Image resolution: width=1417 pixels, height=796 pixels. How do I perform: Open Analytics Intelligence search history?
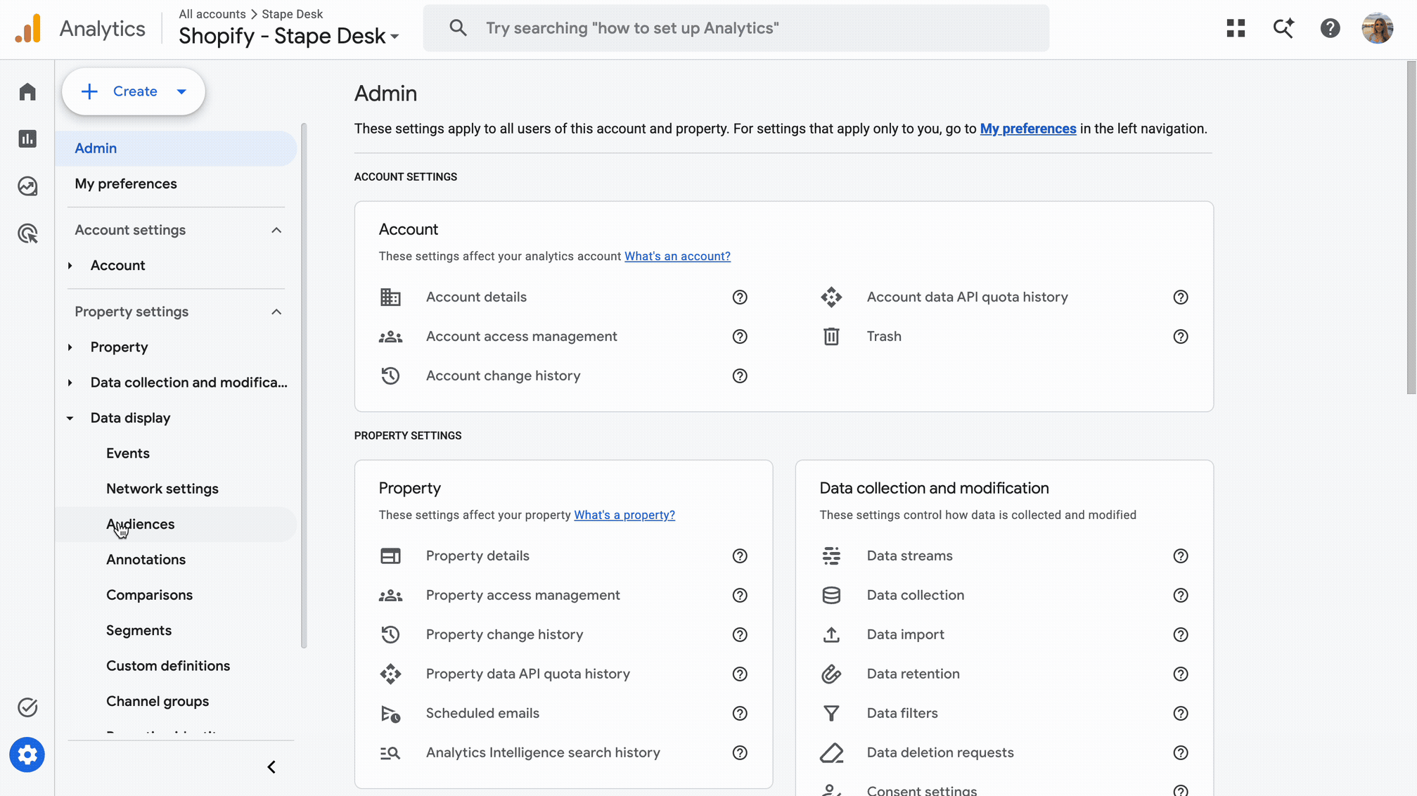click(543, 753)
